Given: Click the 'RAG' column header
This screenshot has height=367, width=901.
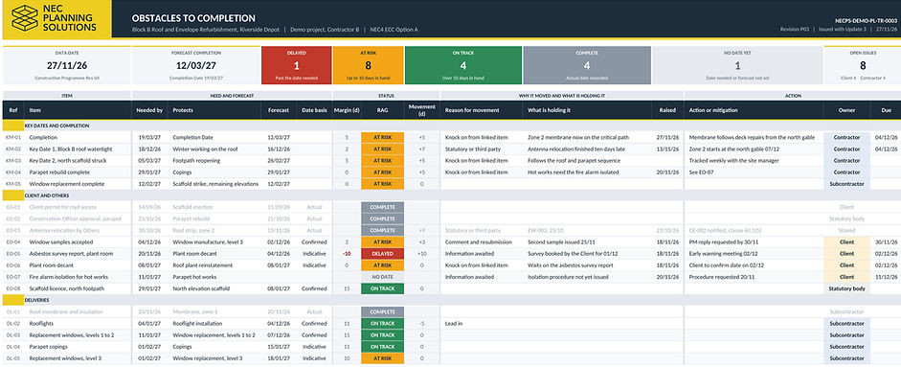Looking at the screenshot, I should click(382, 110).
